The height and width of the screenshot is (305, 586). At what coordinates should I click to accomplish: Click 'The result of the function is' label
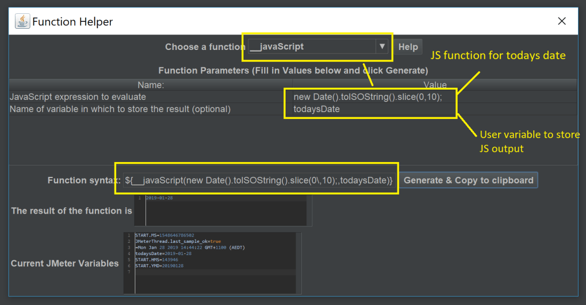(71, 210)
